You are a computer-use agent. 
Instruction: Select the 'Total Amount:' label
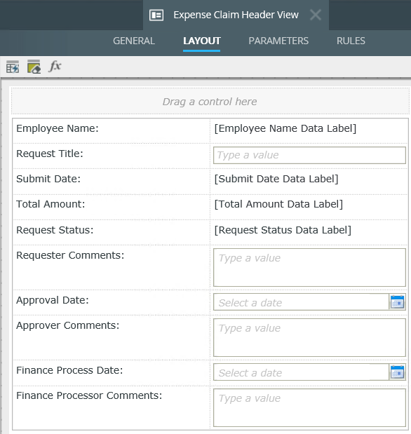pyautogui.click(x=50, y=204)
